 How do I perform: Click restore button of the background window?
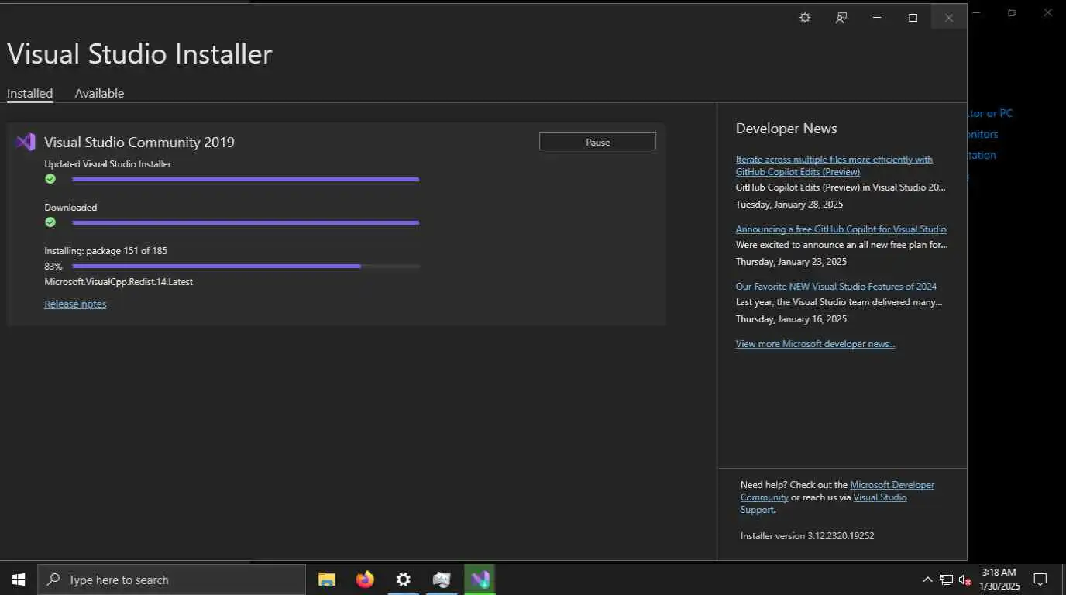(x=1012, y=12)
